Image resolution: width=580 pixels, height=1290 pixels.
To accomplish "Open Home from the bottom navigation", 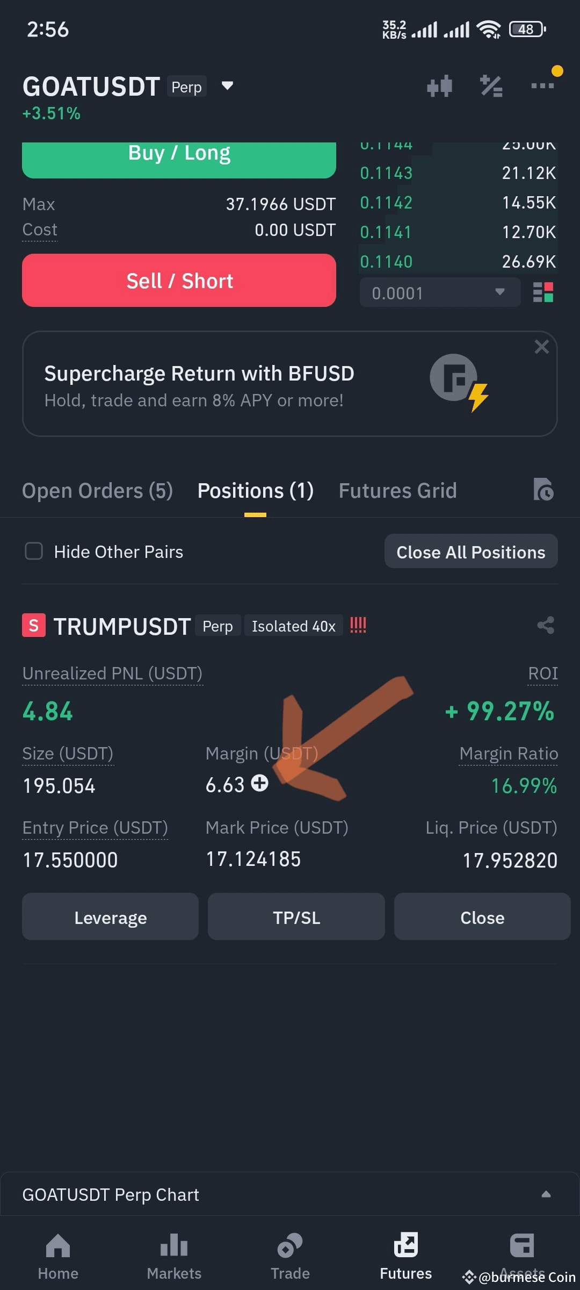I will click(x=58, y=1257).
